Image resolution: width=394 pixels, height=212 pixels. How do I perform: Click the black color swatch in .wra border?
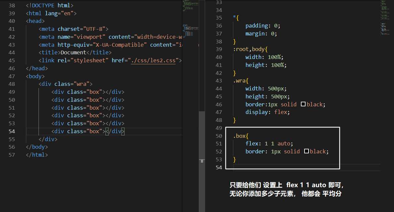303,104
